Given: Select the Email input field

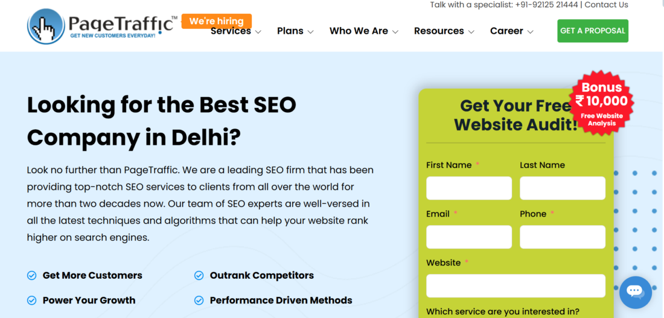Looking at the screenshot, I should pos(469,237).
